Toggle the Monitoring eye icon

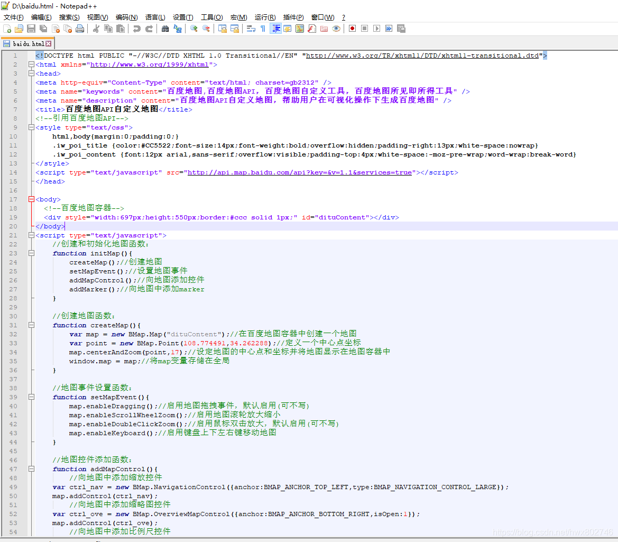coord(336,29)
